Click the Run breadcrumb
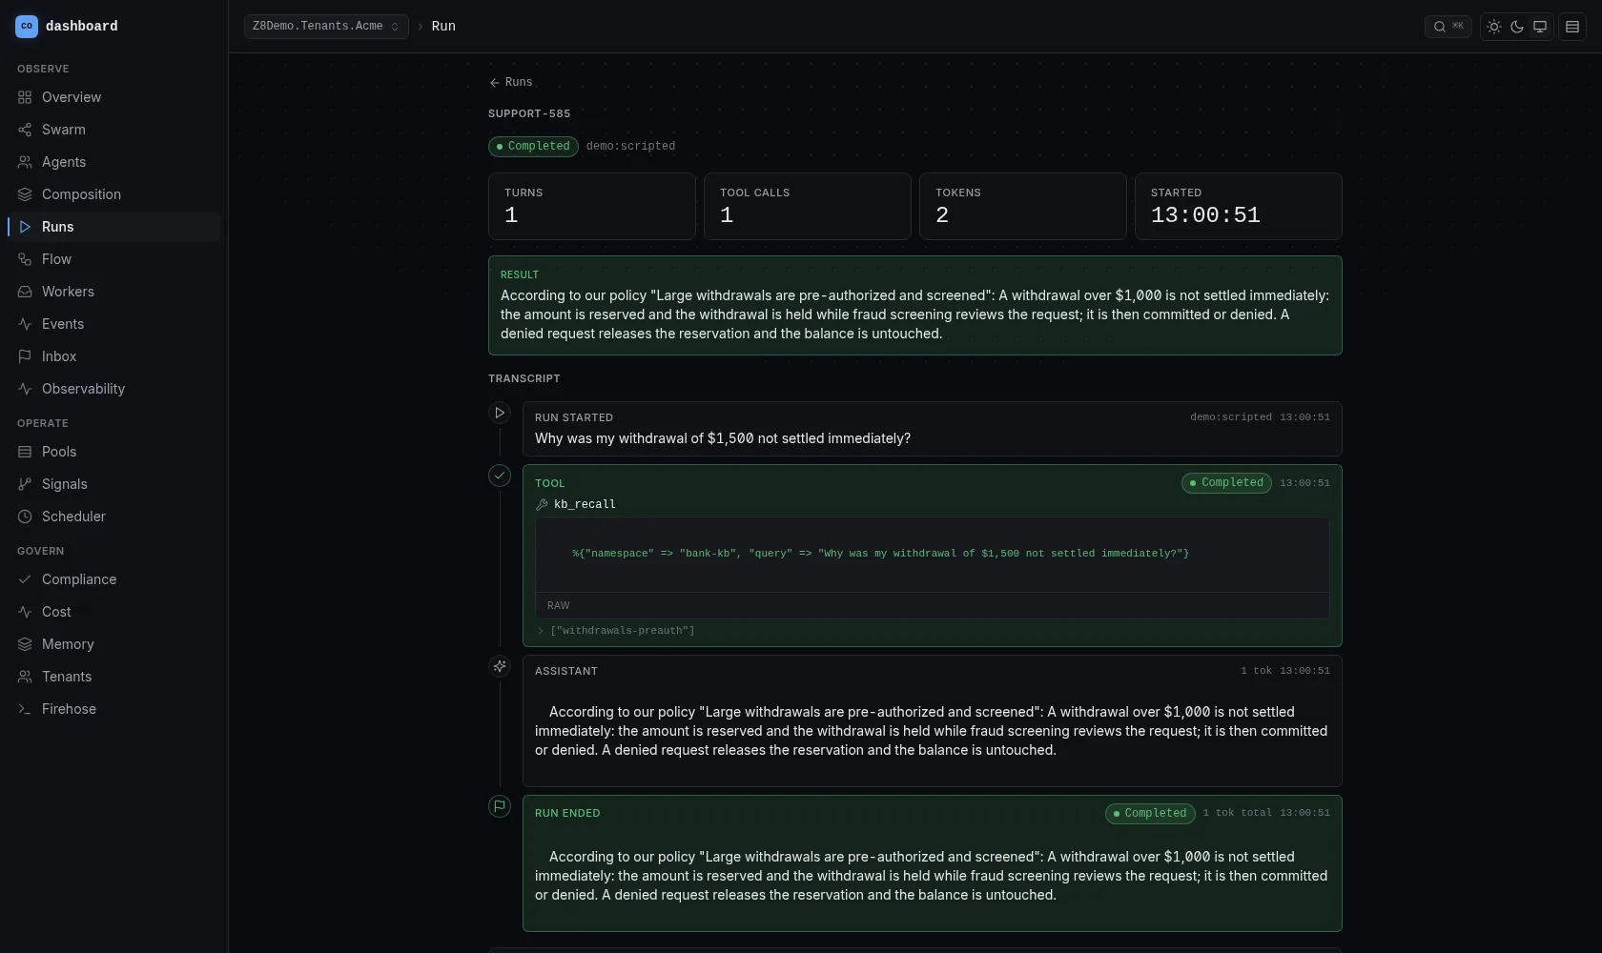1602x953 pixels. coord(443,27)
